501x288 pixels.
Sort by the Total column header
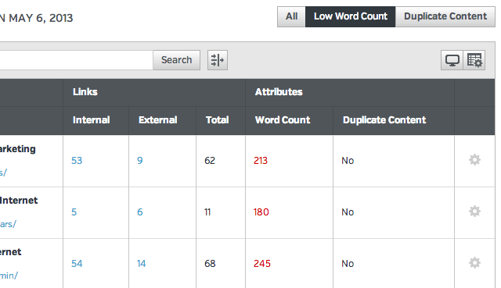coord(218,120)
